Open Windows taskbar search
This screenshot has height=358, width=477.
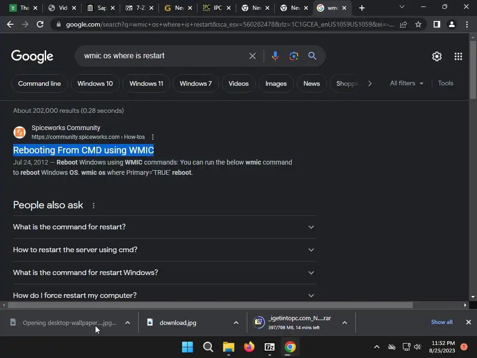(x=208, y=347)
